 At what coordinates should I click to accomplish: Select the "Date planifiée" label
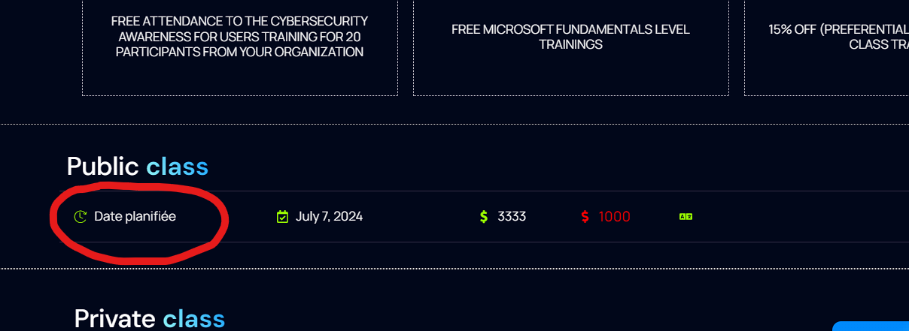click(135, 217)
